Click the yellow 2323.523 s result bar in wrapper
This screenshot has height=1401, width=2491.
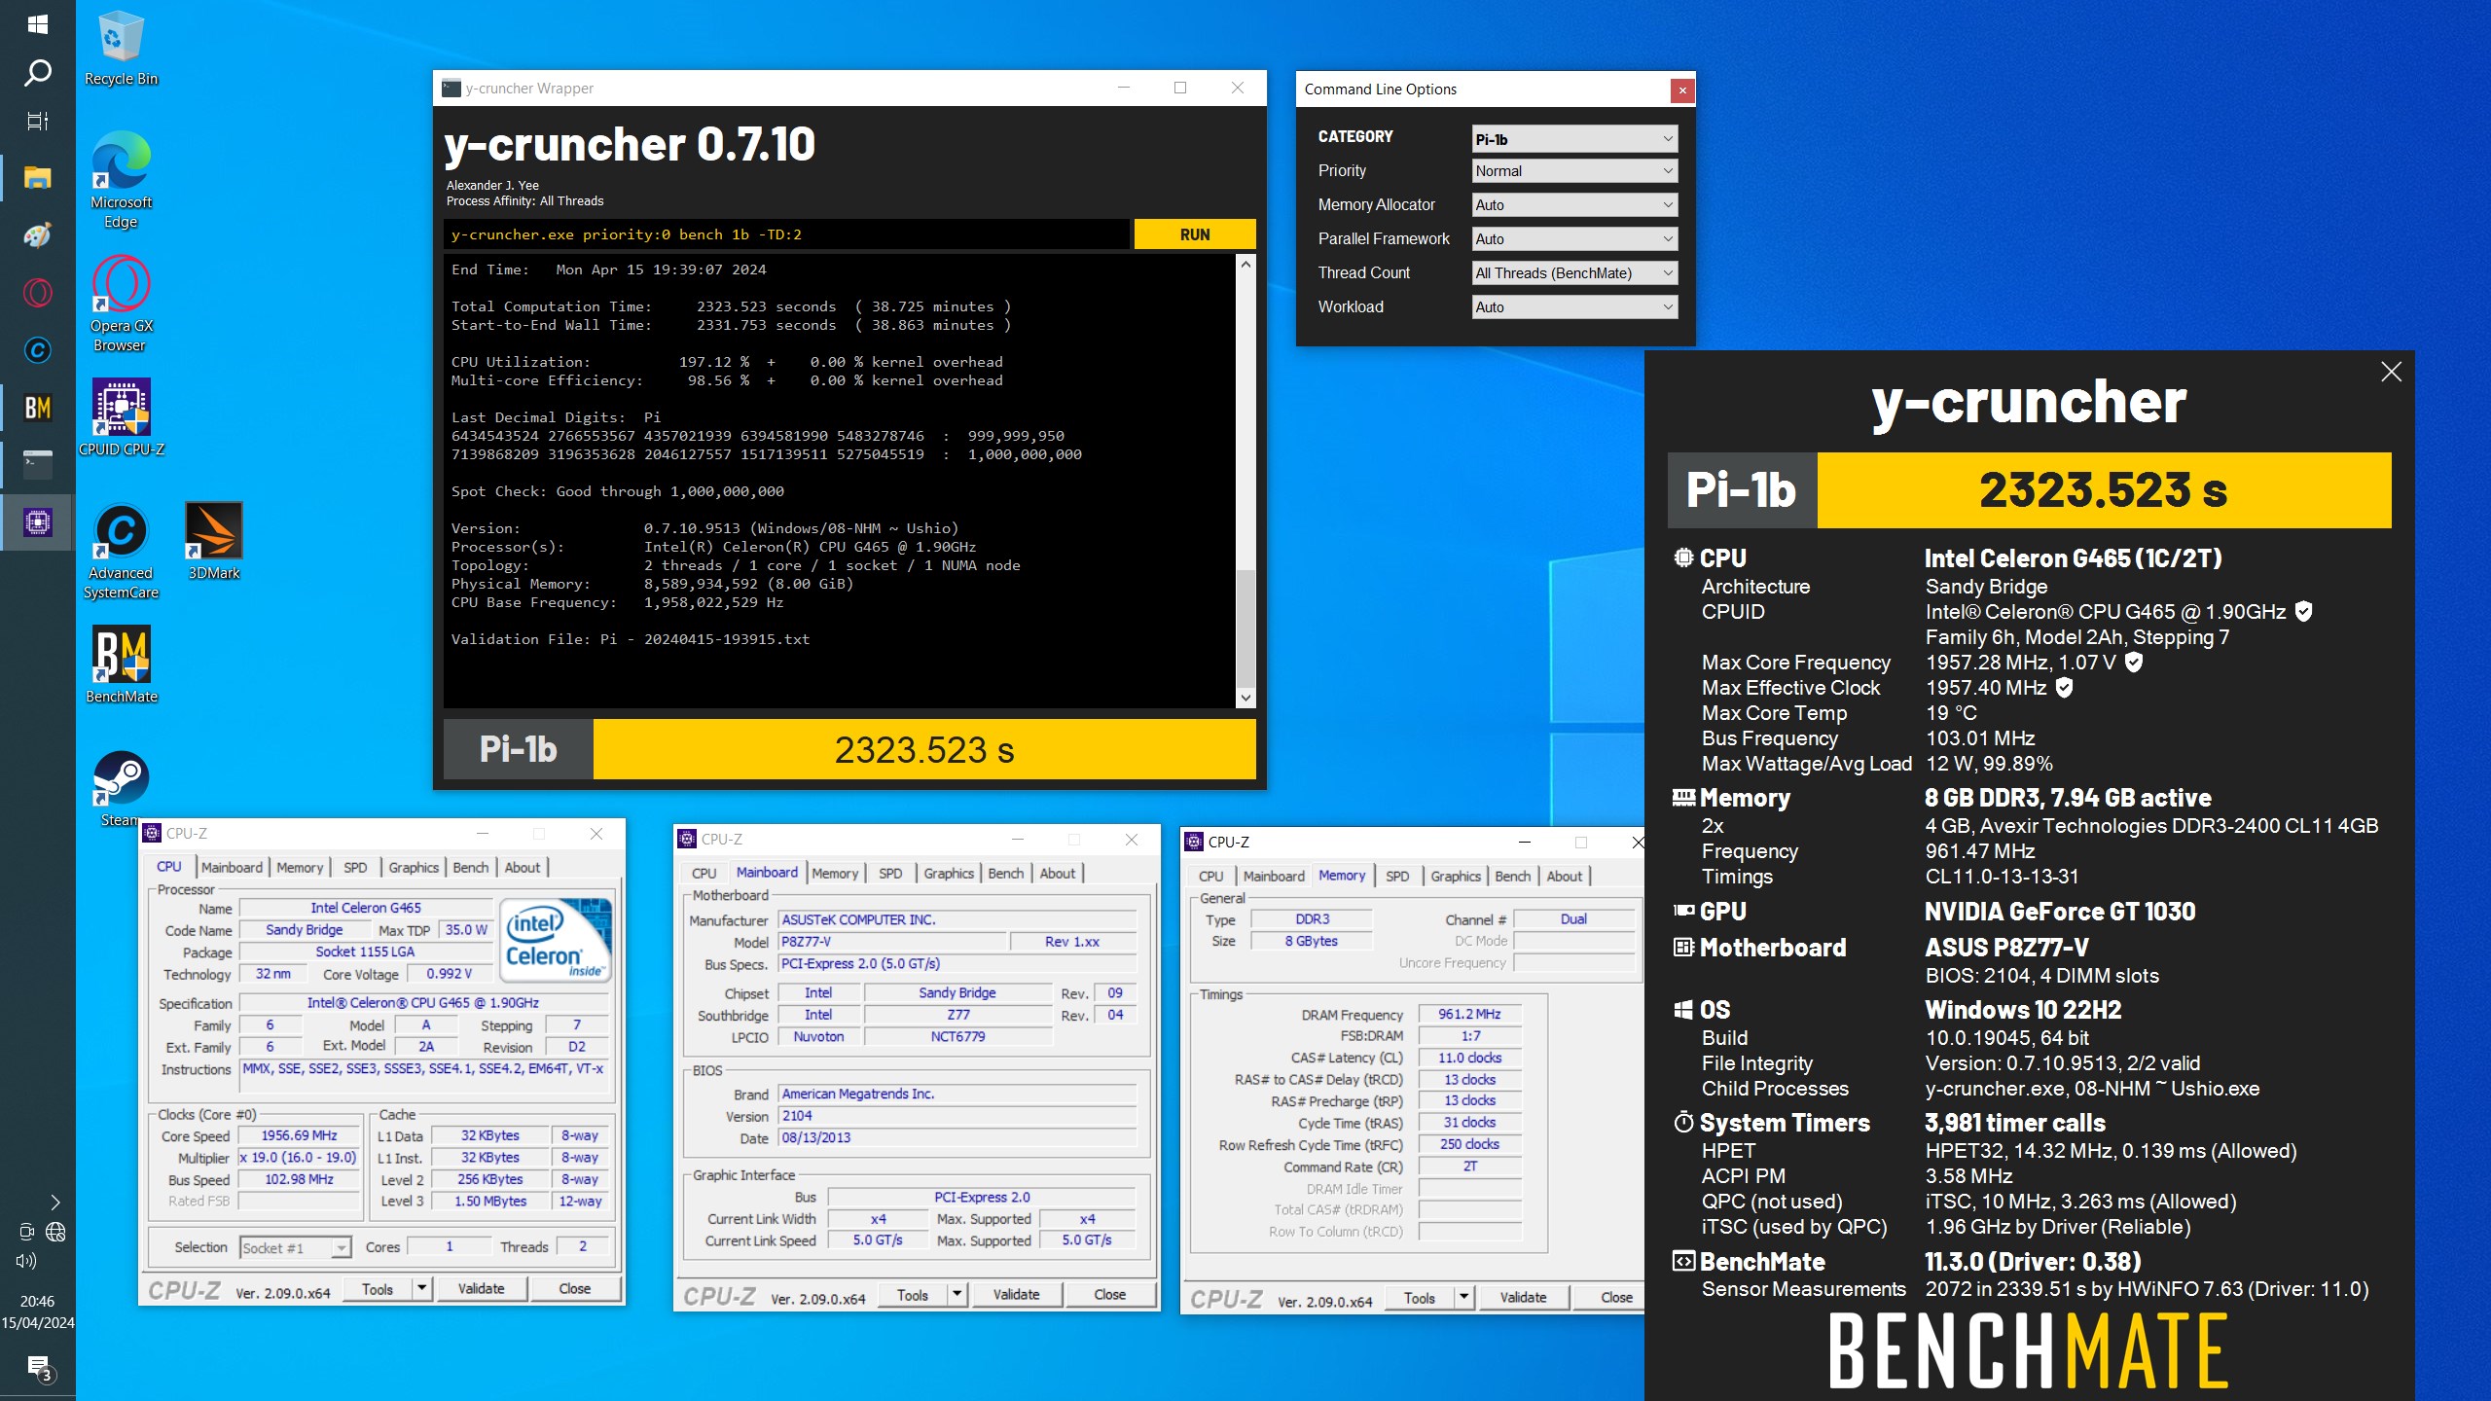coord(924,749)
